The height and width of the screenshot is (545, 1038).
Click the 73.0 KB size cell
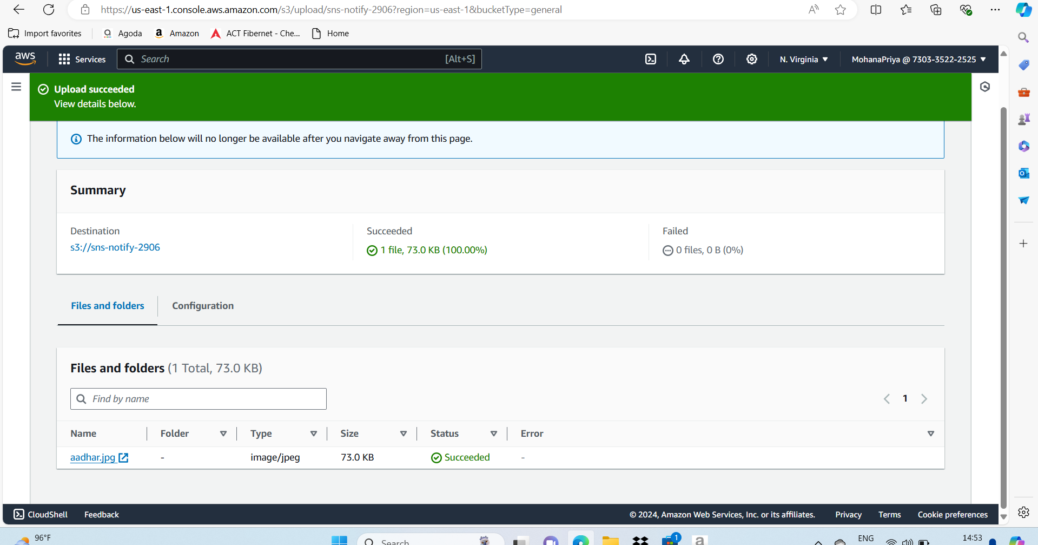click(x=358, y=458)
